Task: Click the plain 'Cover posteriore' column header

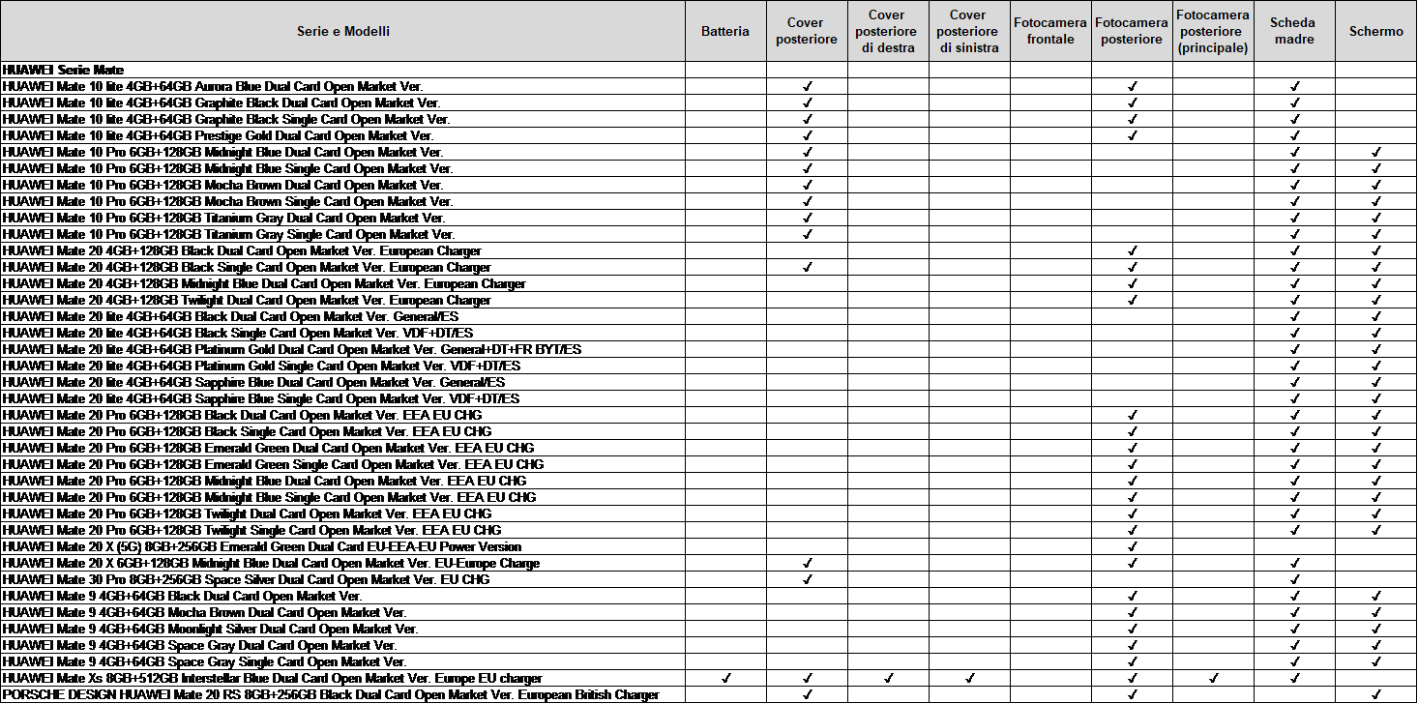Action: tap(807, 31)
